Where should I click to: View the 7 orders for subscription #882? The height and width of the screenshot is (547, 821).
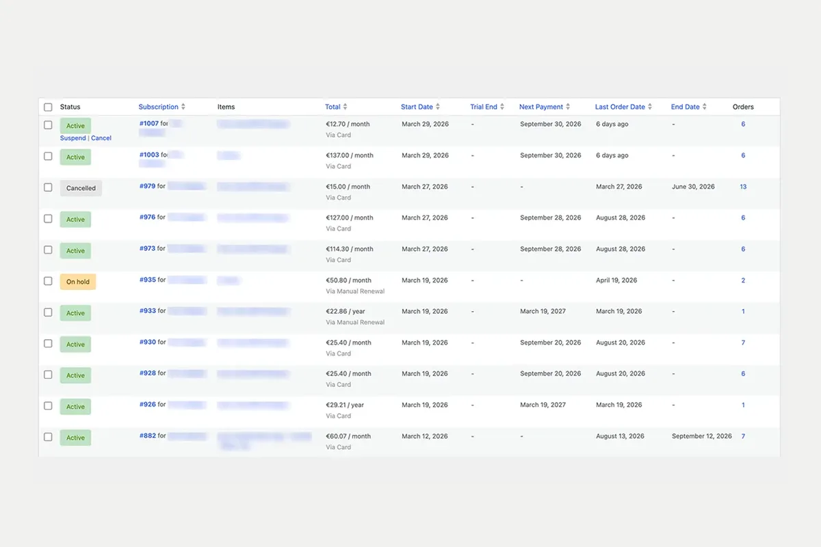click(743, 436)
